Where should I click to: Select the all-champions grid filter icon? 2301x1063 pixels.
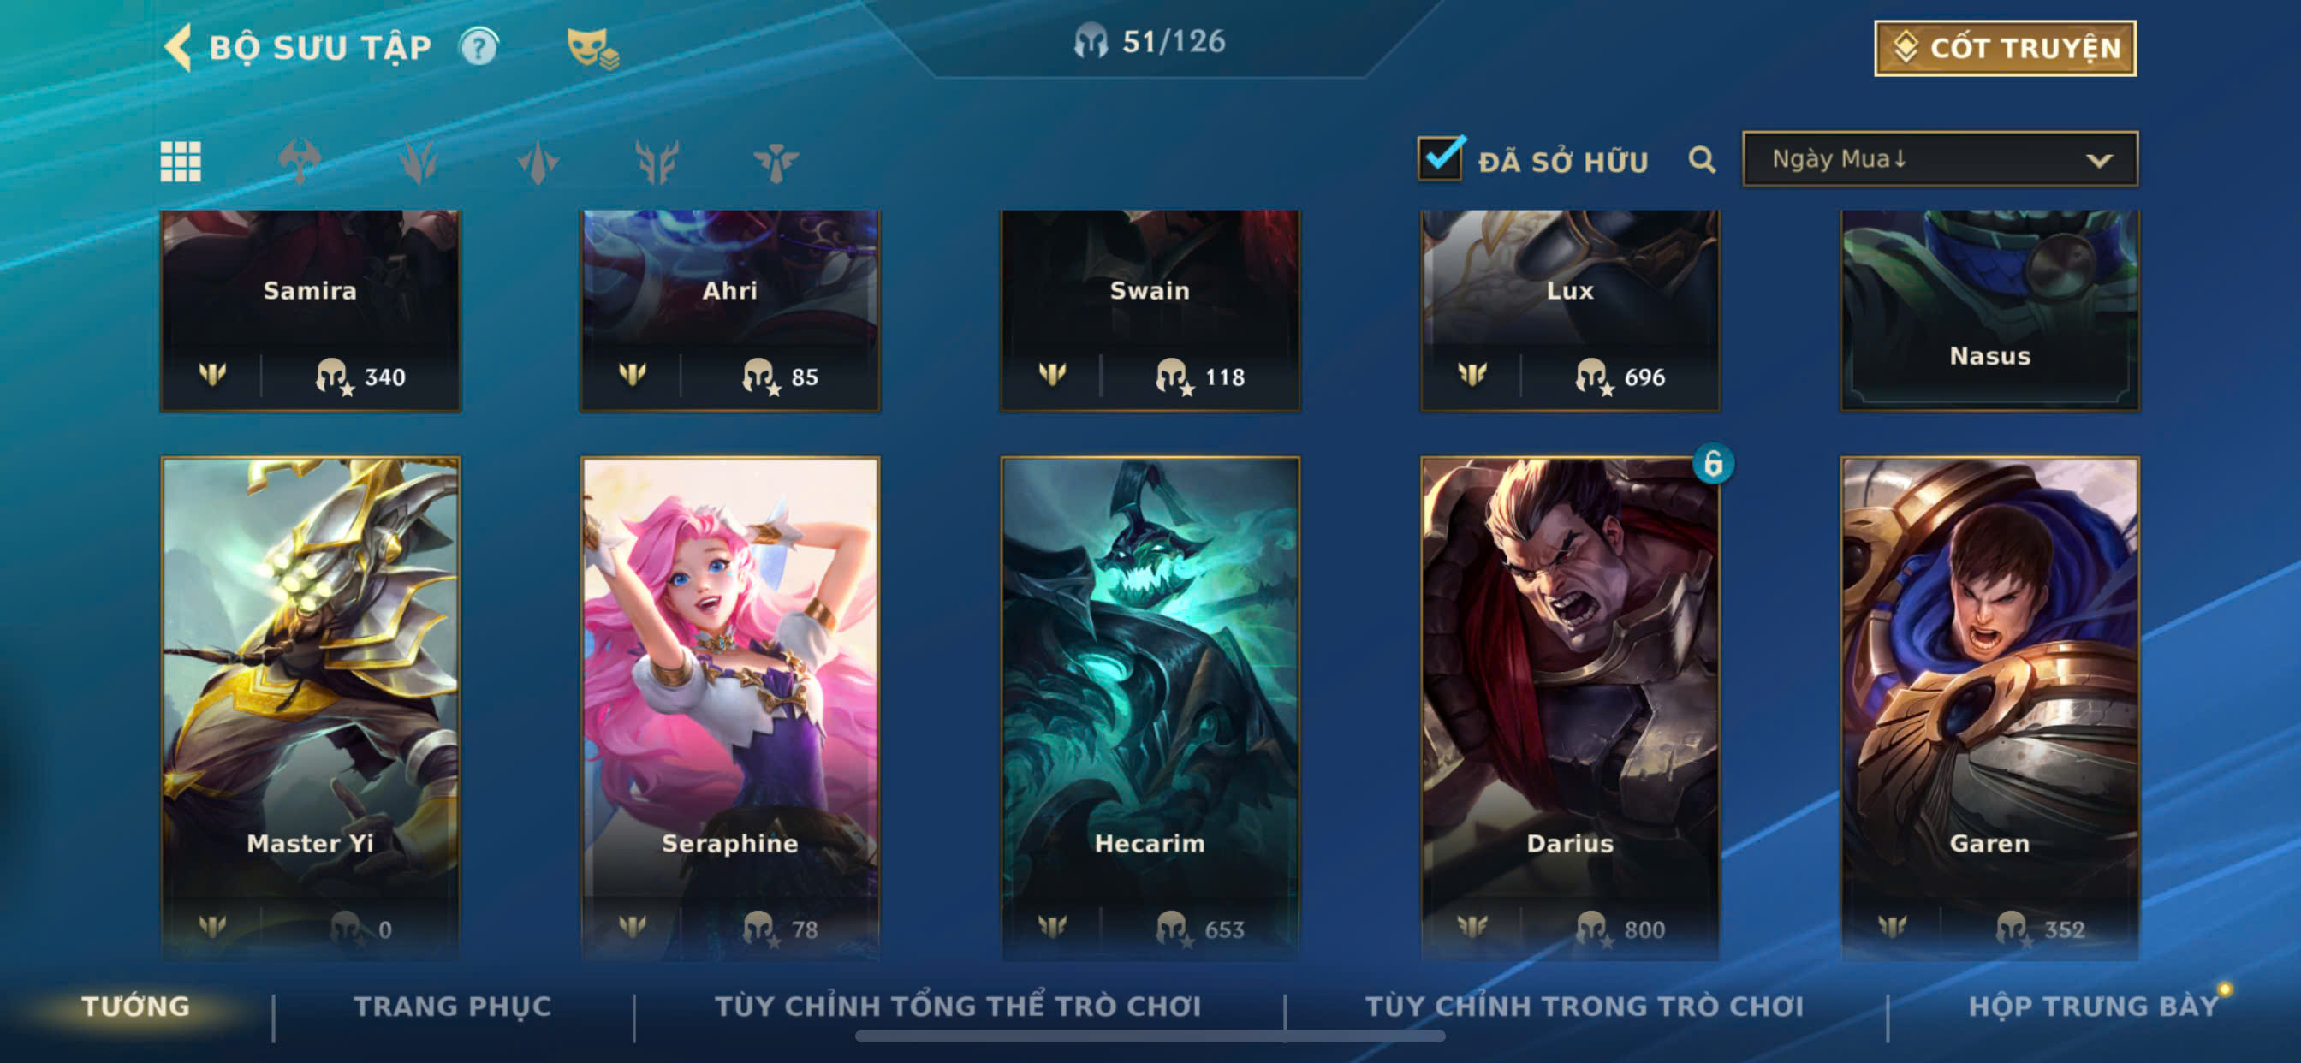[x=181, y=162]
